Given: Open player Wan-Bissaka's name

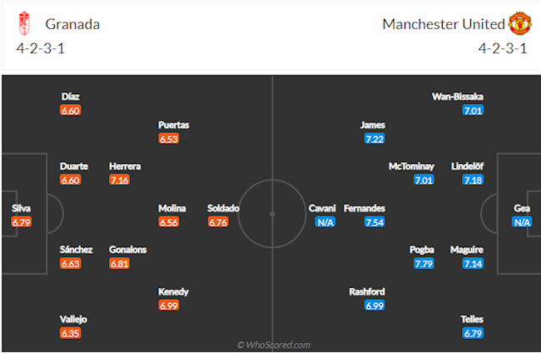Looking at the screenshot, I should [457, 96].
